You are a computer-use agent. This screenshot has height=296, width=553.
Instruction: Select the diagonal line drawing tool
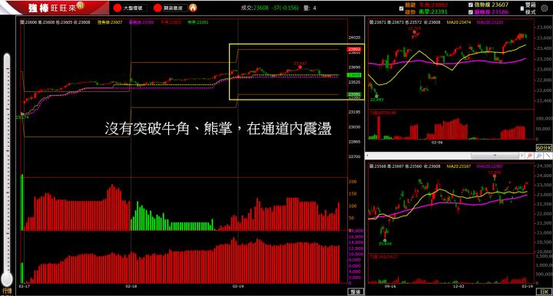pos(548,155)
